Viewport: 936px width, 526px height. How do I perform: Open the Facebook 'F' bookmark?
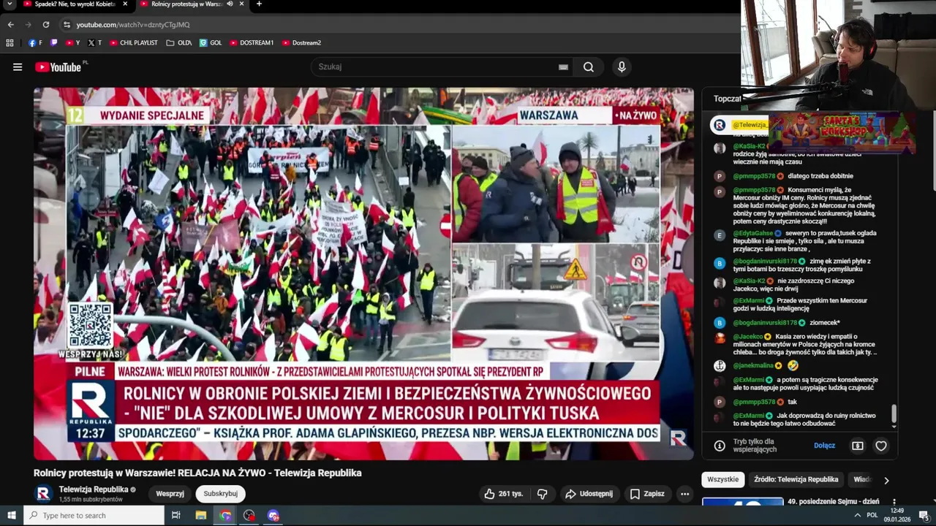coord(35,43)
